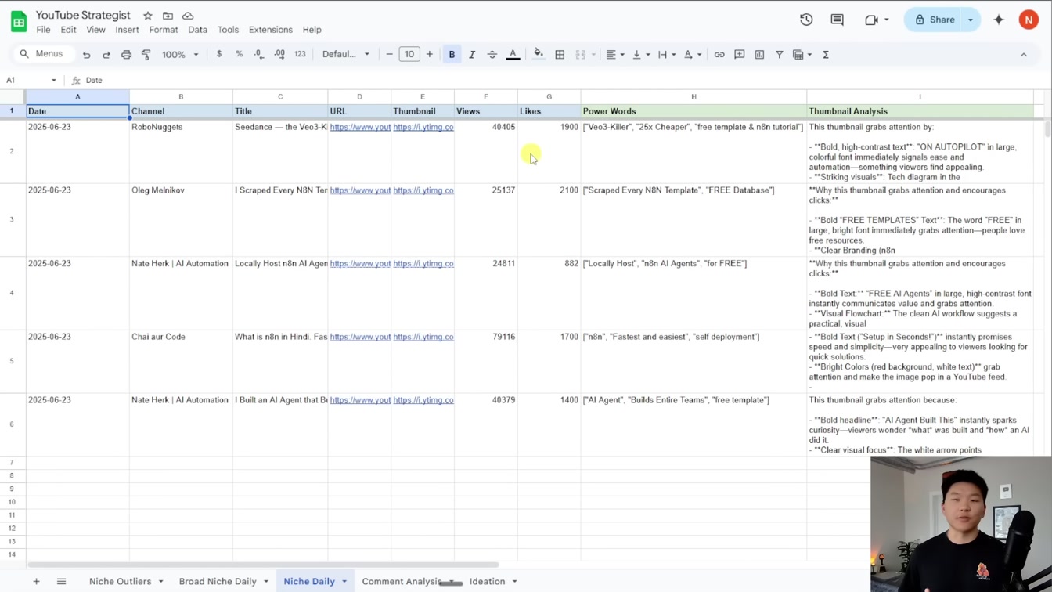The height and width of the screenshot is (592, 1052).
Task: Click the Gemini sparkle icon
Action: 999,20
